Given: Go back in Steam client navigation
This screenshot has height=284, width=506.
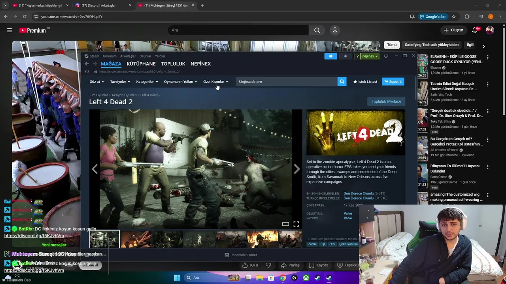Looking at the screenshot, I should [87, 64].
